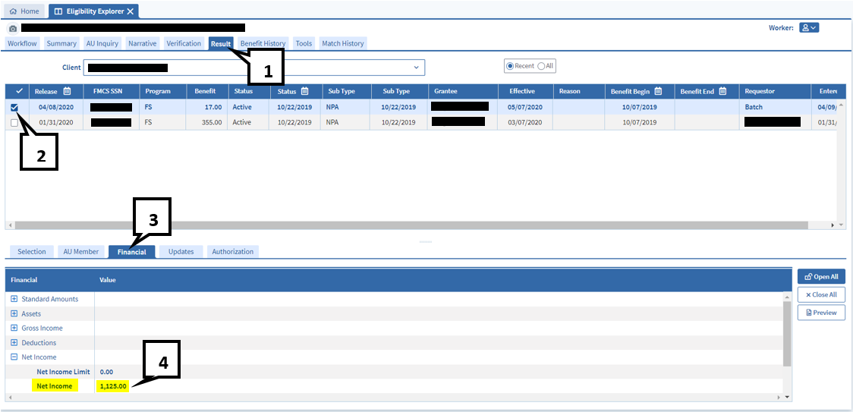Switch to the Match History tab
Screen dimensions: 853x412
coord(343,43)
